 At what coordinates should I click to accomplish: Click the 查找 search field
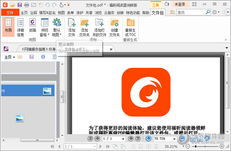pos(191,12)
